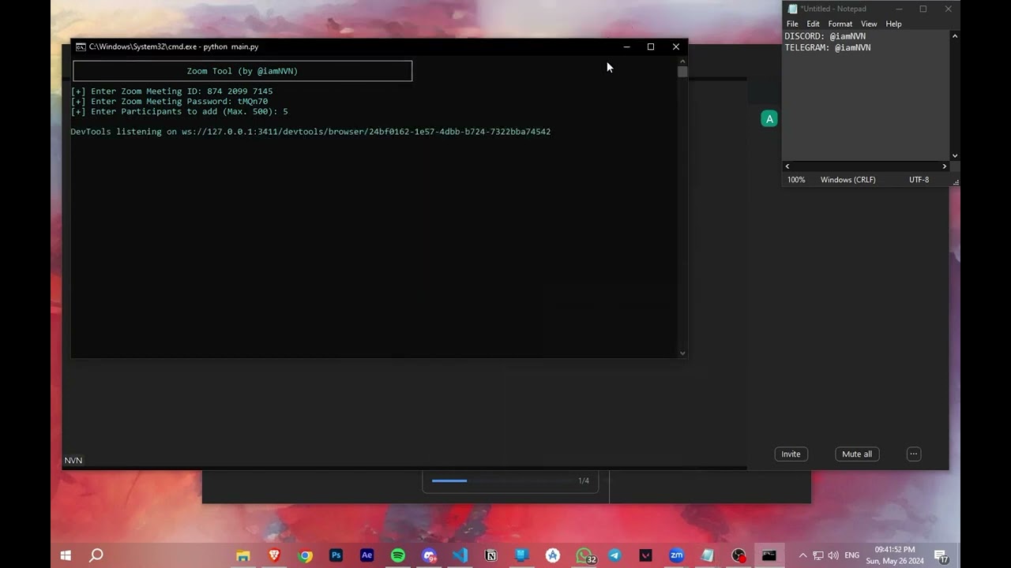Open the Notepad View menu

coord(869,24)
